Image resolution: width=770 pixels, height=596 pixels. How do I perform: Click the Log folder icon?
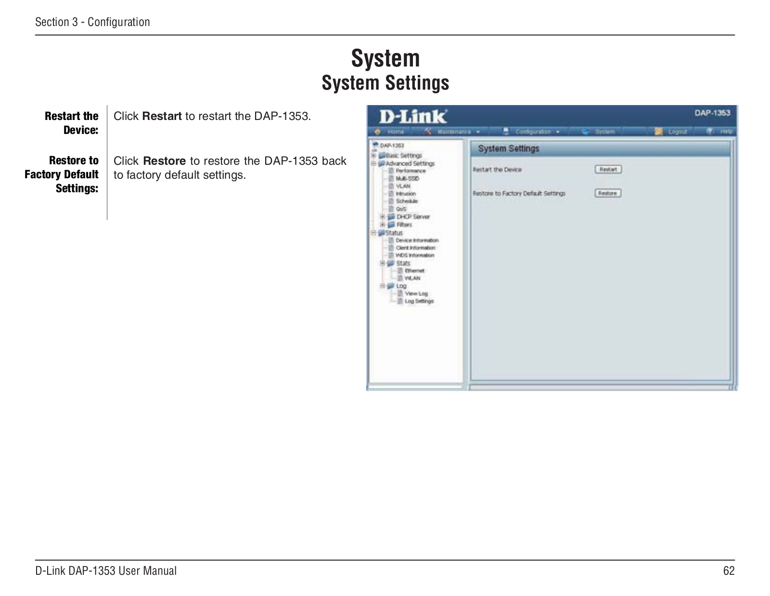pos(391,286)
